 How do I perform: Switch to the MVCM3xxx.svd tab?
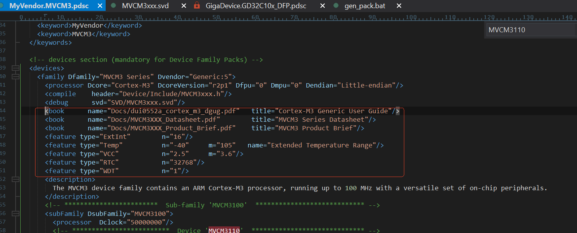coord(145,6)
